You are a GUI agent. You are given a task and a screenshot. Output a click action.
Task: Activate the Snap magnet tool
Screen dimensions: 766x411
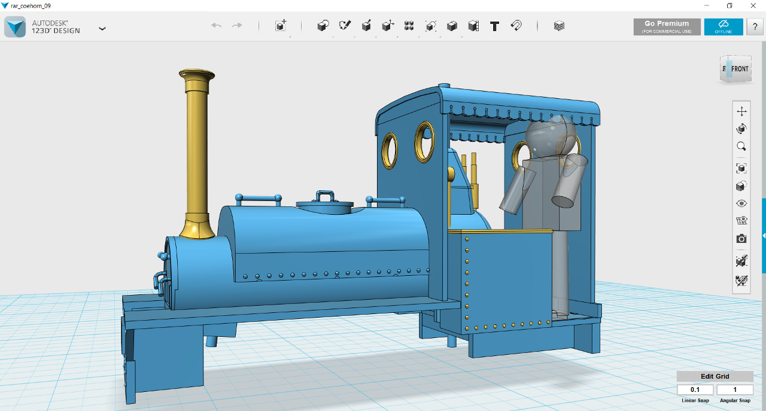tap(516, 26)
